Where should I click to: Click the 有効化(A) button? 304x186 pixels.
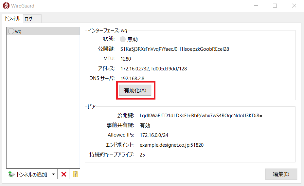(135, 90)
